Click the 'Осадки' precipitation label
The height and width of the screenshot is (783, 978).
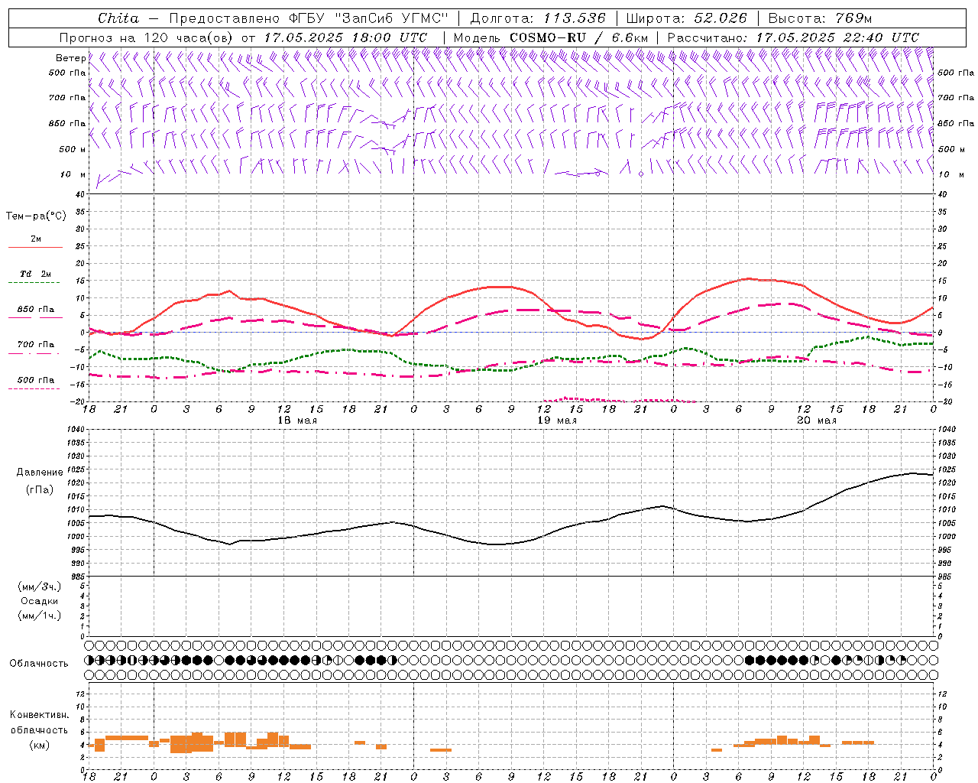(x=40, y=601)
